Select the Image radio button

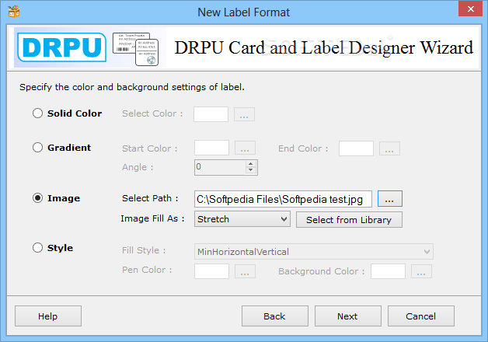point(37,198)
